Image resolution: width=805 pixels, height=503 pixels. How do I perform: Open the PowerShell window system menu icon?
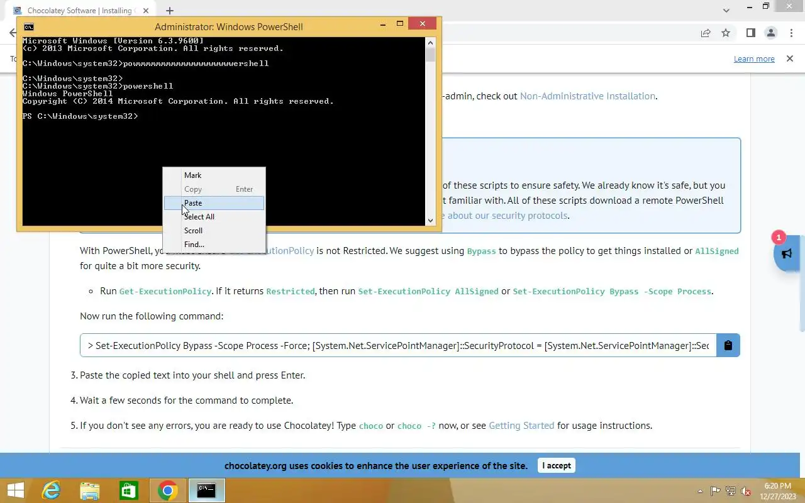(x=29, y=26)
